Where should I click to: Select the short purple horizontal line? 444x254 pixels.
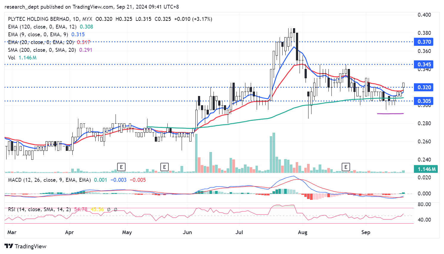pyautogui.click(x=390, y=114)
